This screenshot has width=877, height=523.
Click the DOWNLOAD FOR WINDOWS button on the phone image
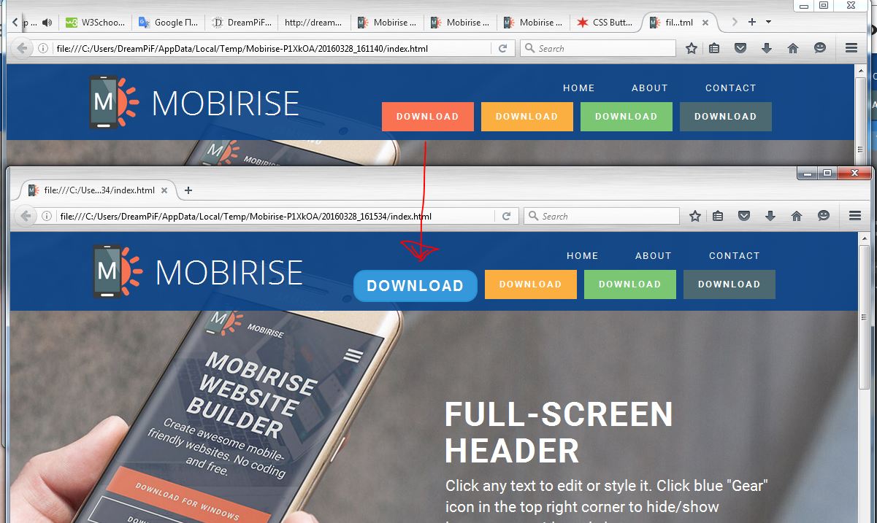coord(188,500)
